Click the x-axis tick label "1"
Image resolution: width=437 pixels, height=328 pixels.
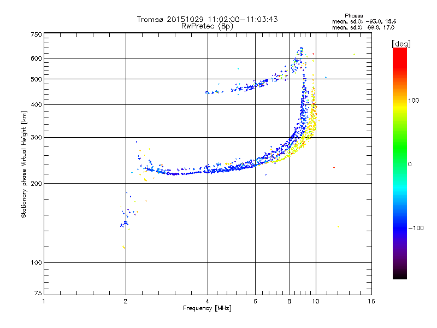(x=44, y=301)
